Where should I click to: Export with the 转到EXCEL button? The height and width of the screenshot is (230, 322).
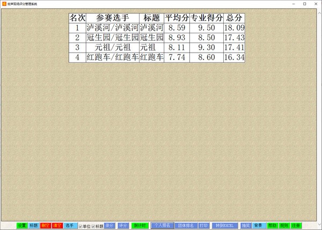click(224, 226)
